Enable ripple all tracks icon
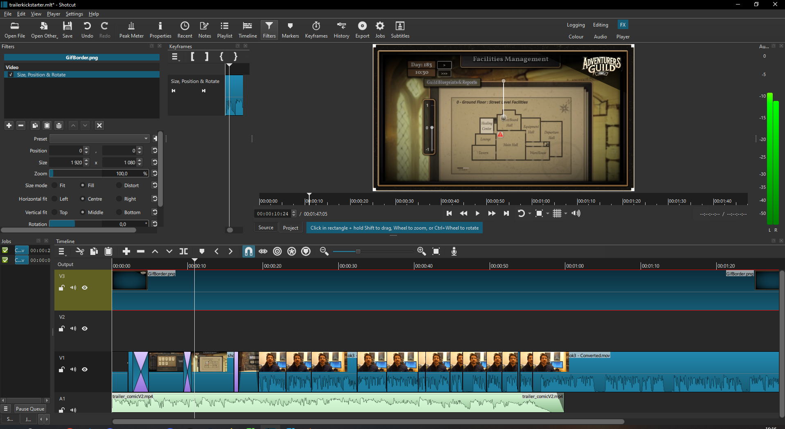Image resolution: width=785 pixels, height=429 pixels. click(292, 251)
